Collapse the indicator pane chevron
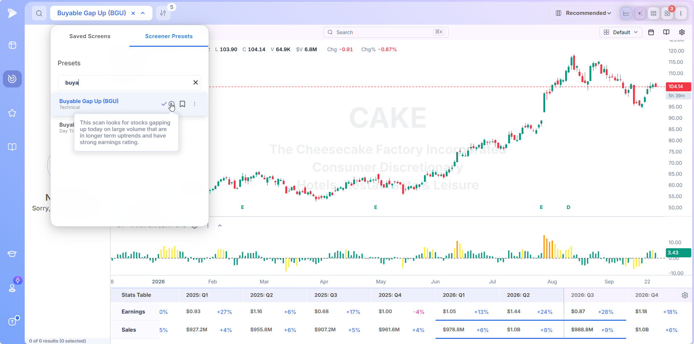694x344 pixels. point(220,226)
